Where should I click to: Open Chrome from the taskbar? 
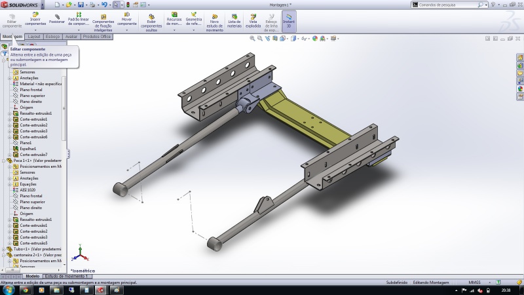(26, 290)
